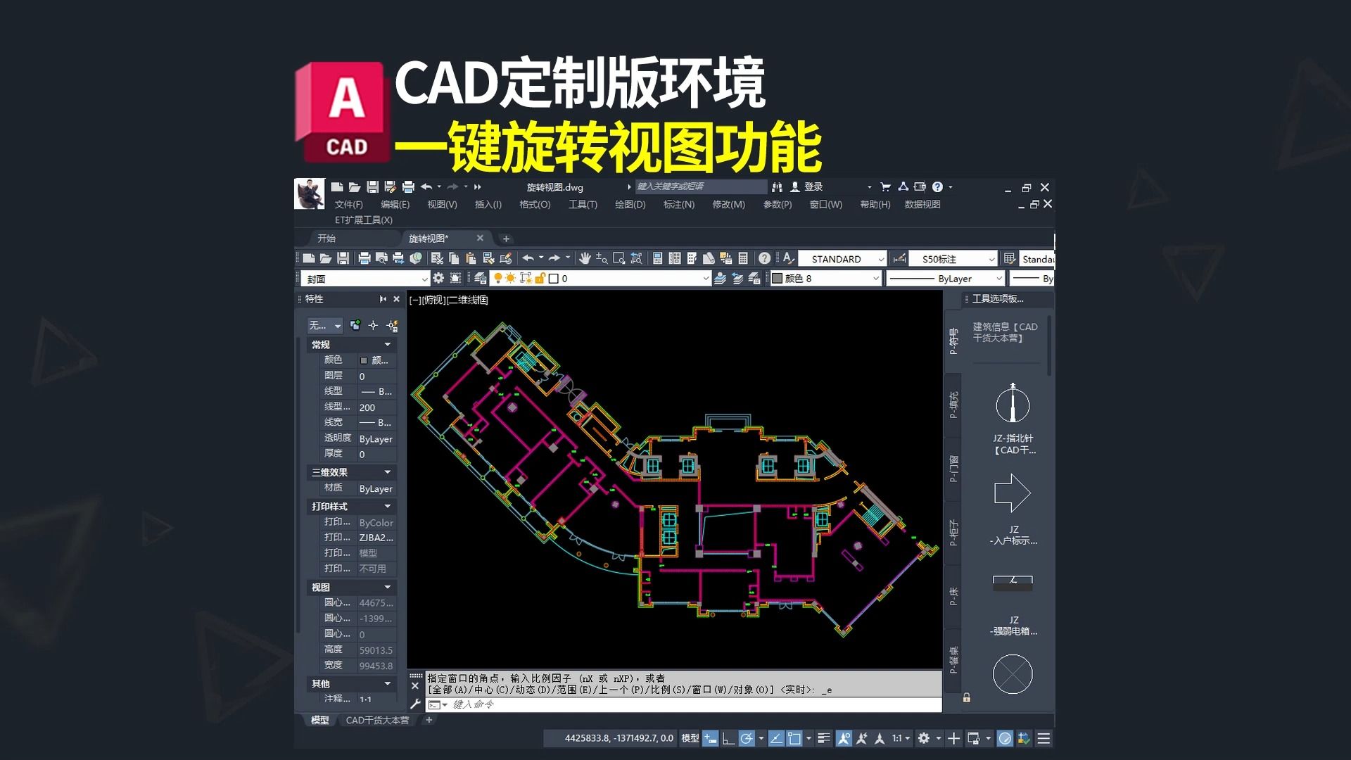
Task: Open the ET扩展工具(X) menu
Action: point(363,220)
